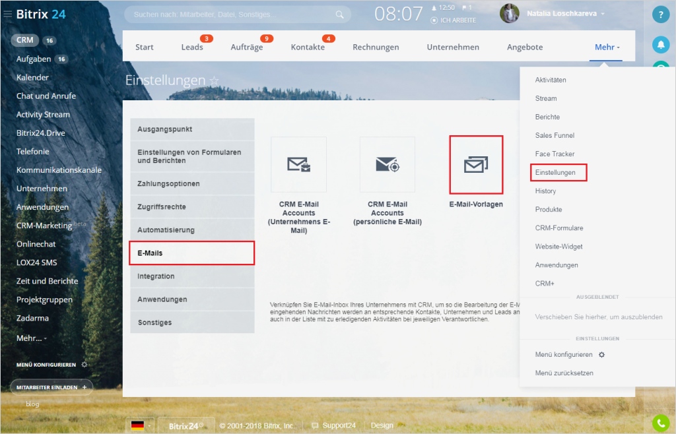Click gear icon beside Menü konfigurieren in dropdown
The image size is (676, 434).
602,354
